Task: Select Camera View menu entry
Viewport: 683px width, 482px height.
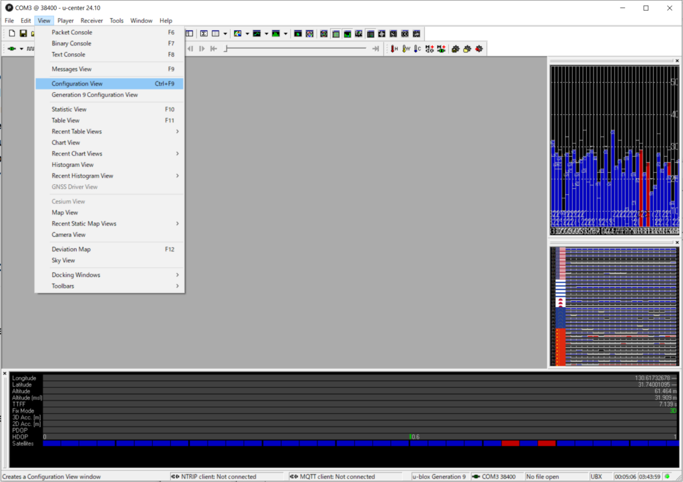Action: click(x=110, y=235)
